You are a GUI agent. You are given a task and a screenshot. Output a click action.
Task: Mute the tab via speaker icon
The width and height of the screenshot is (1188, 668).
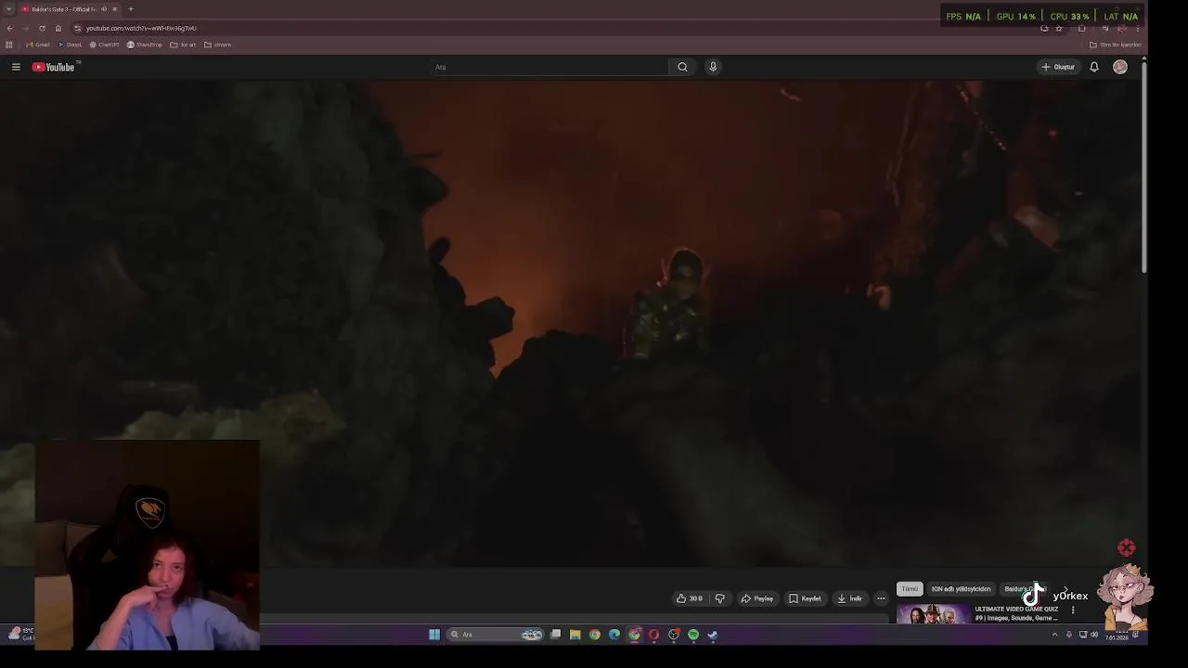[104, 9]
